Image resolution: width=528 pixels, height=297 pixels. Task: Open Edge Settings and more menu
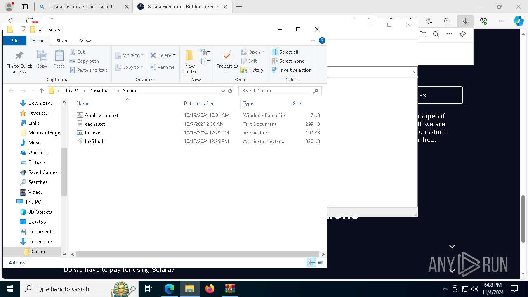click(502, 21)
